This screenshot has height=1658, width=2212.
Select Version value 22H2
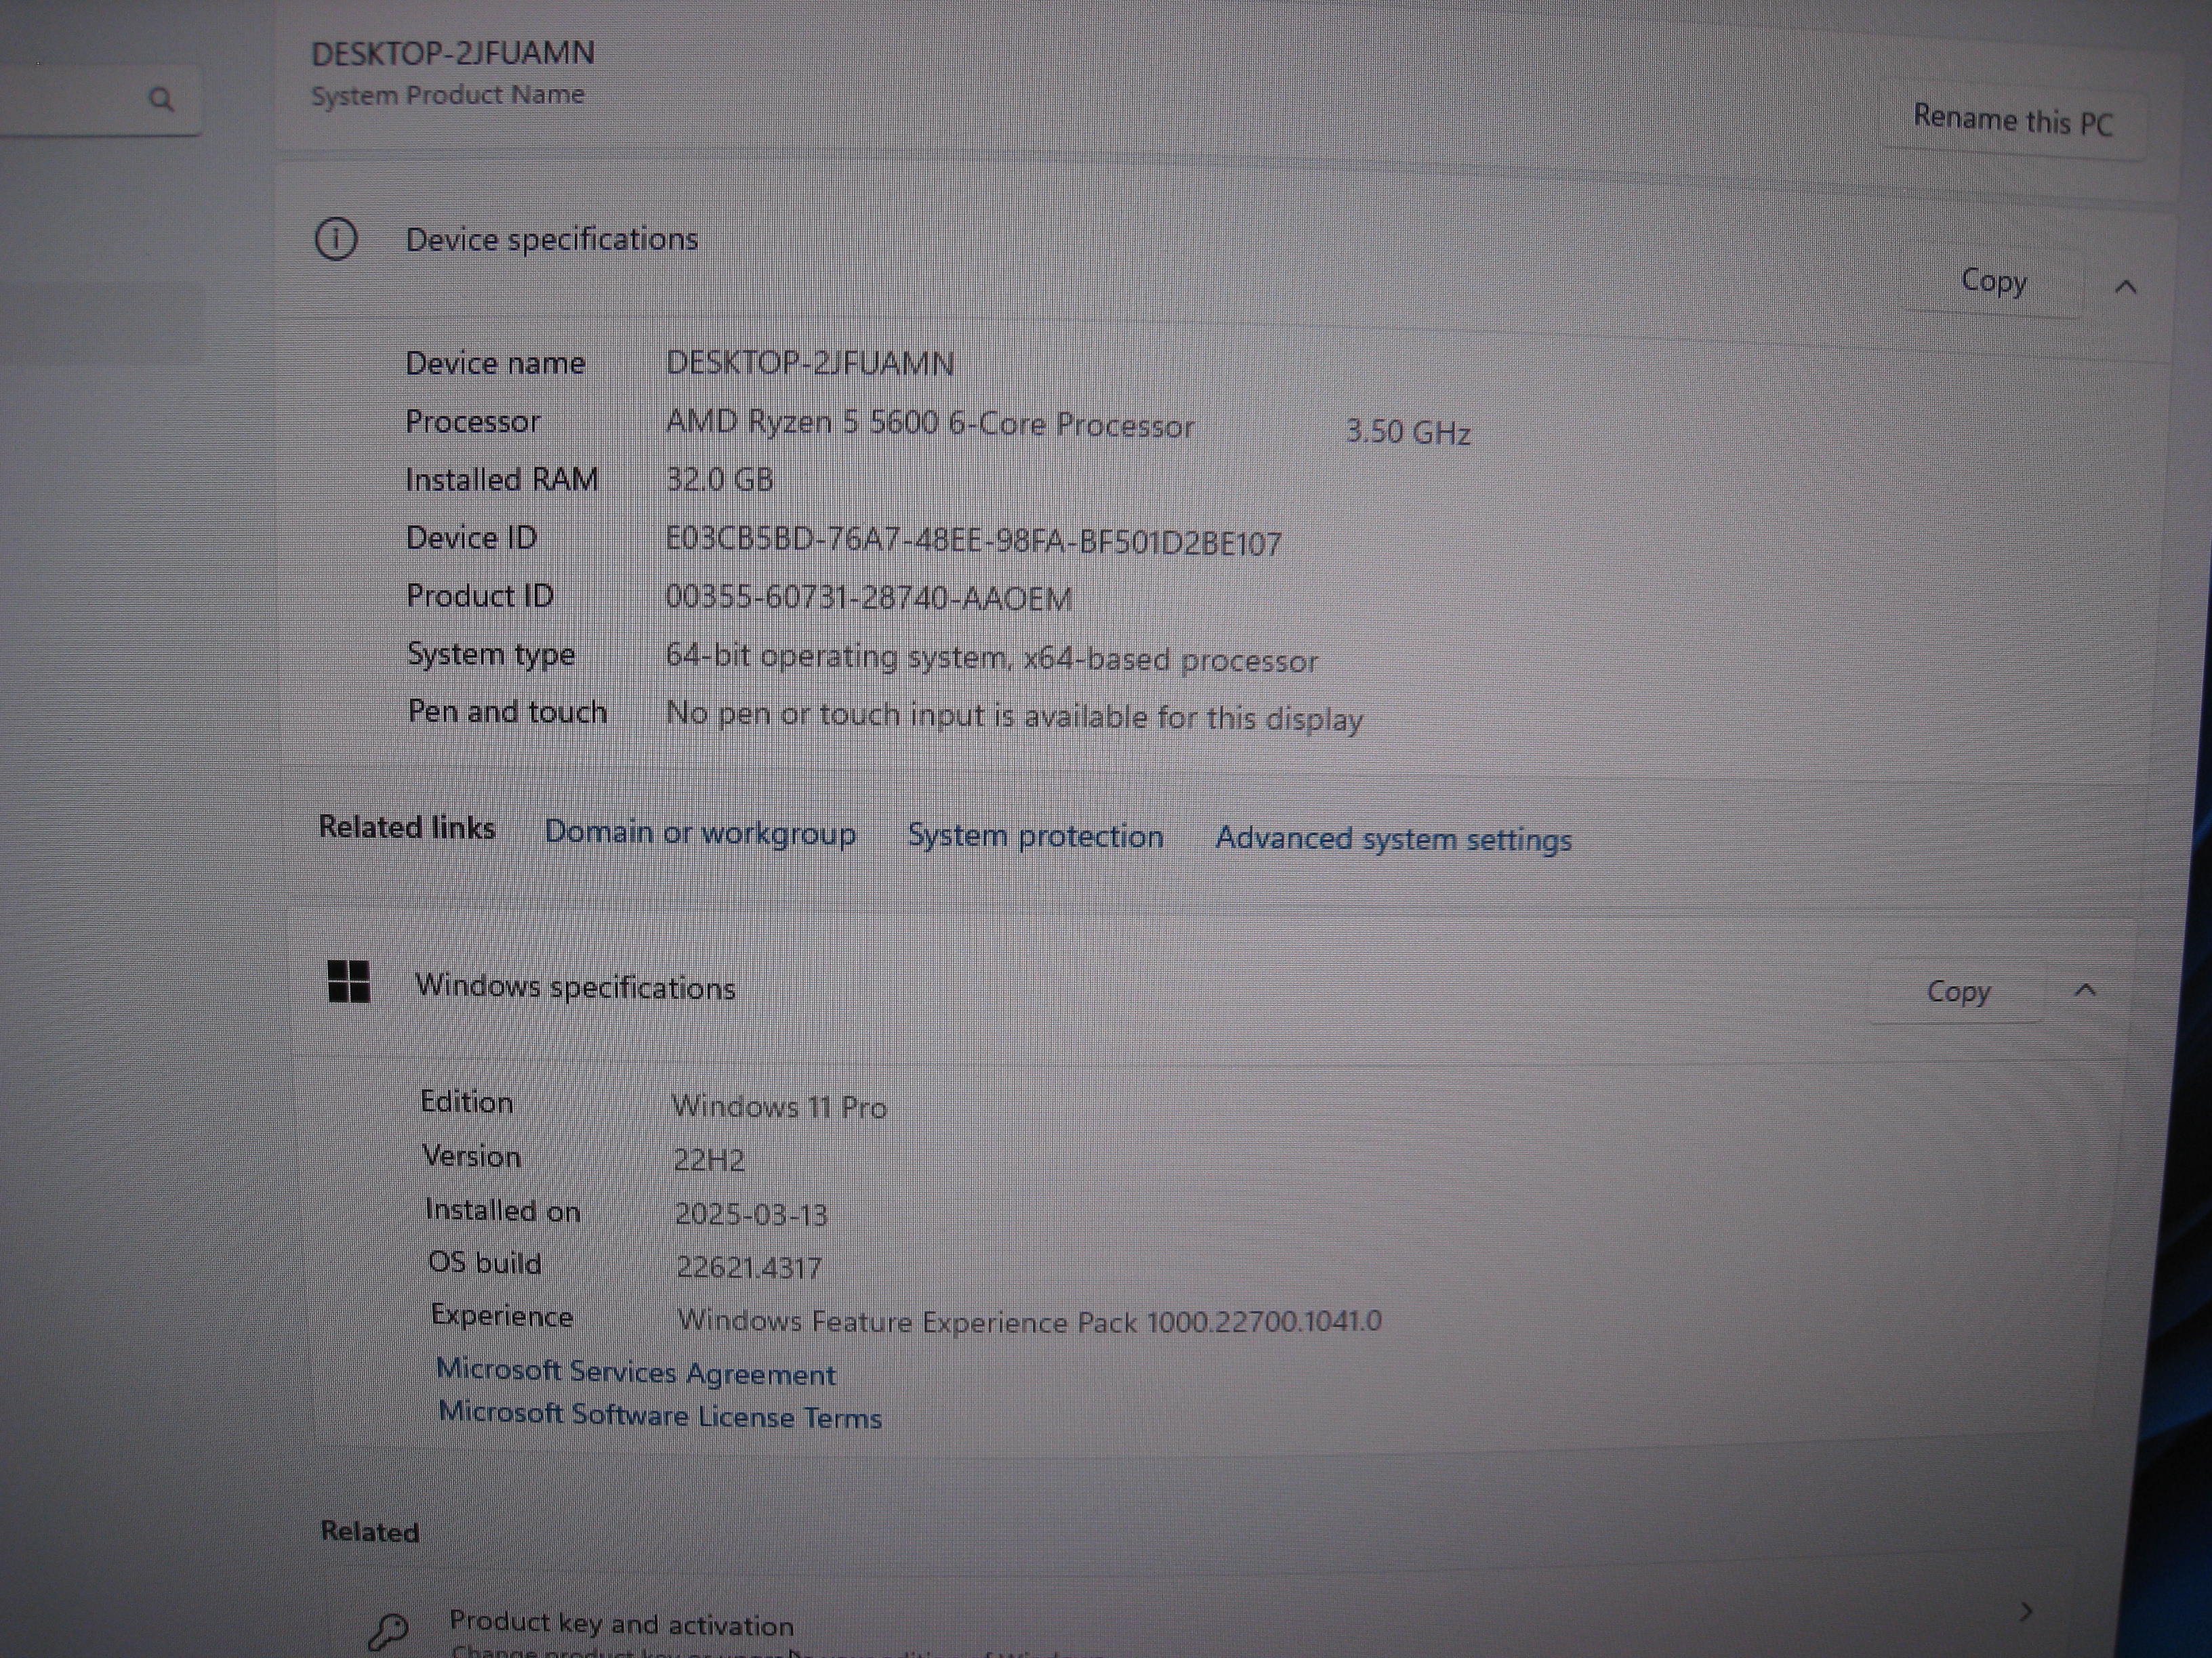point(709,1160)
